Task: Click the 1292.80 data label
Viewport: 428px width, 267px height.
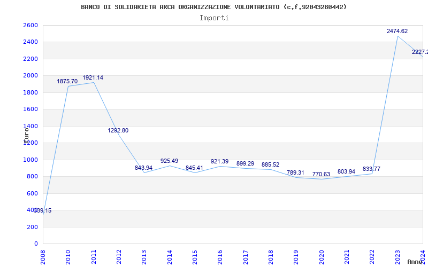Action: 118,131
